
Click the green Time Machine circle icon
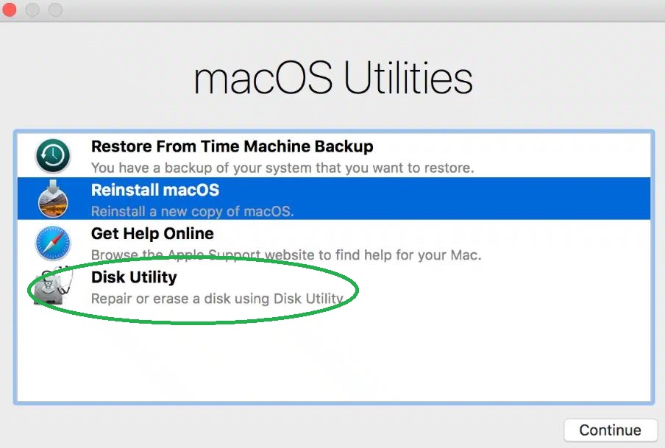52,154
